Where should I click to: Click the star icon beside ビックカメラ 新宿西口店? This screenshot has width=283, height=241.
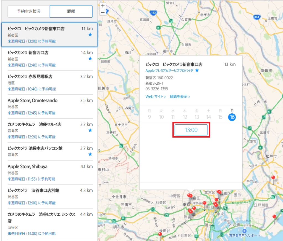[90, 58]
